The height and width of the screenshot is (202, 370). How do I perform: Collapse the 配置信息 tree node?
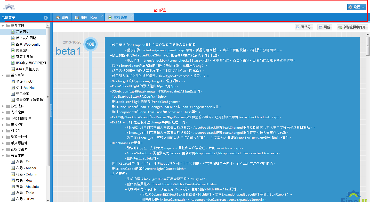3,26
